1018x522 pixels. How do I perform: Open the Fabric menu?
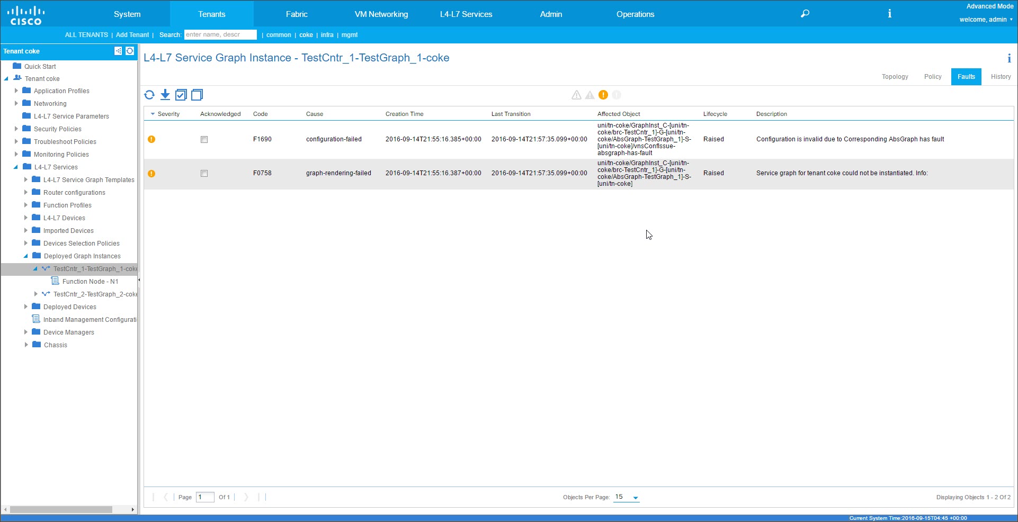coord(297,14)
